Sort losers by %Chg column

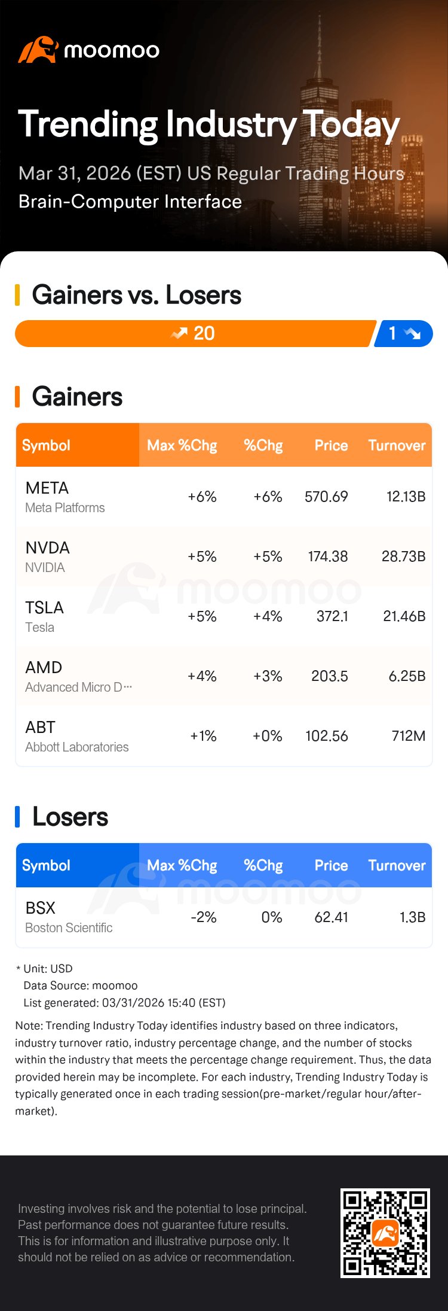(x=263, y=865)
